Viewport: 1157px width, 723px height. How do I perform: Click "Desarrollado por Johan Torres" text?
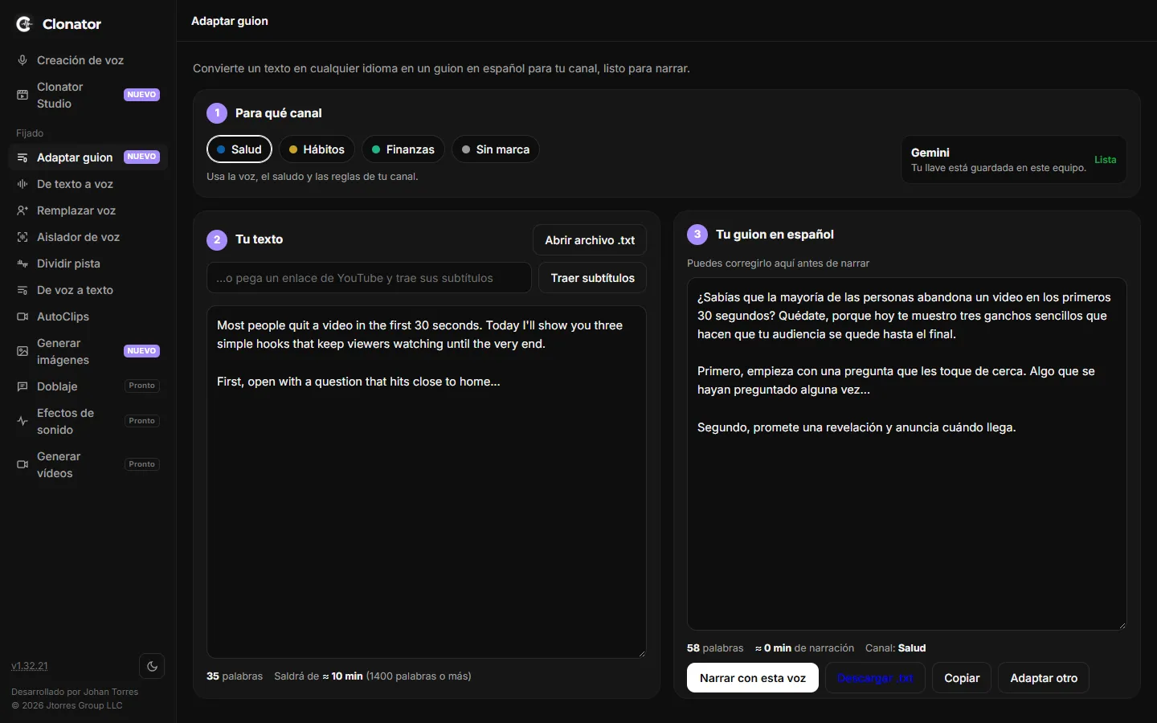(75, 692)
